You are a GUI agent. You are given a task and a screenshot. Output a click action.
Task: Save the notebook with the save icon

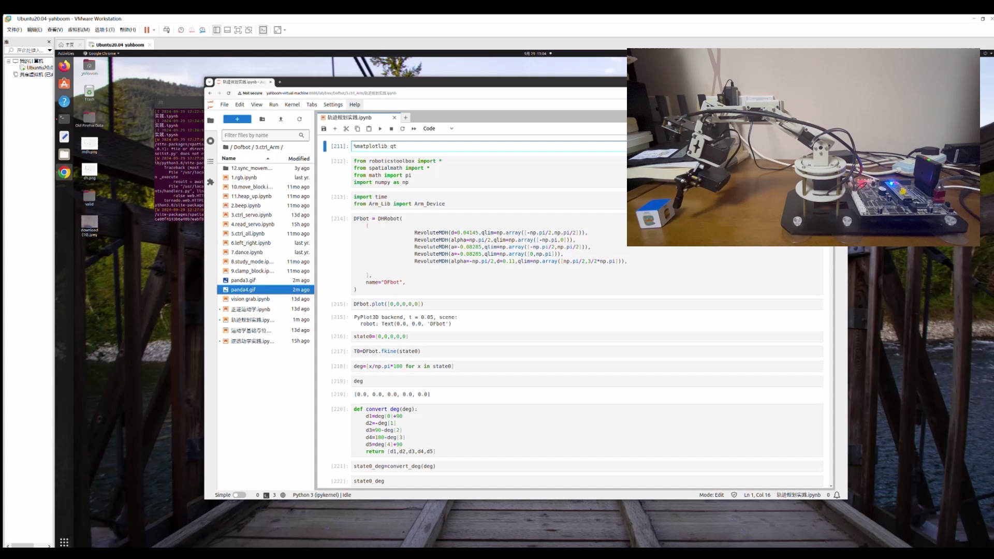[324, 129]
